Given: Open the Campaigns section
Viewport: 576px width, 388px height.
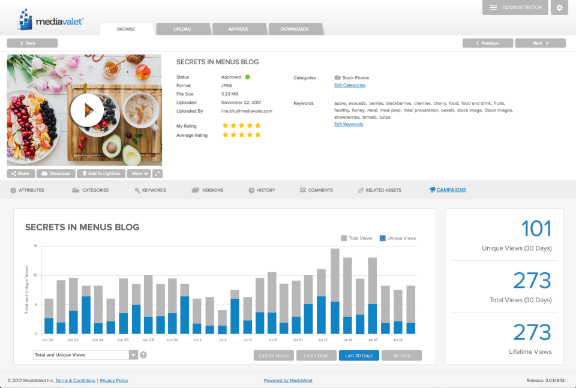Looking at the screenshot, I should click(448, 190).
